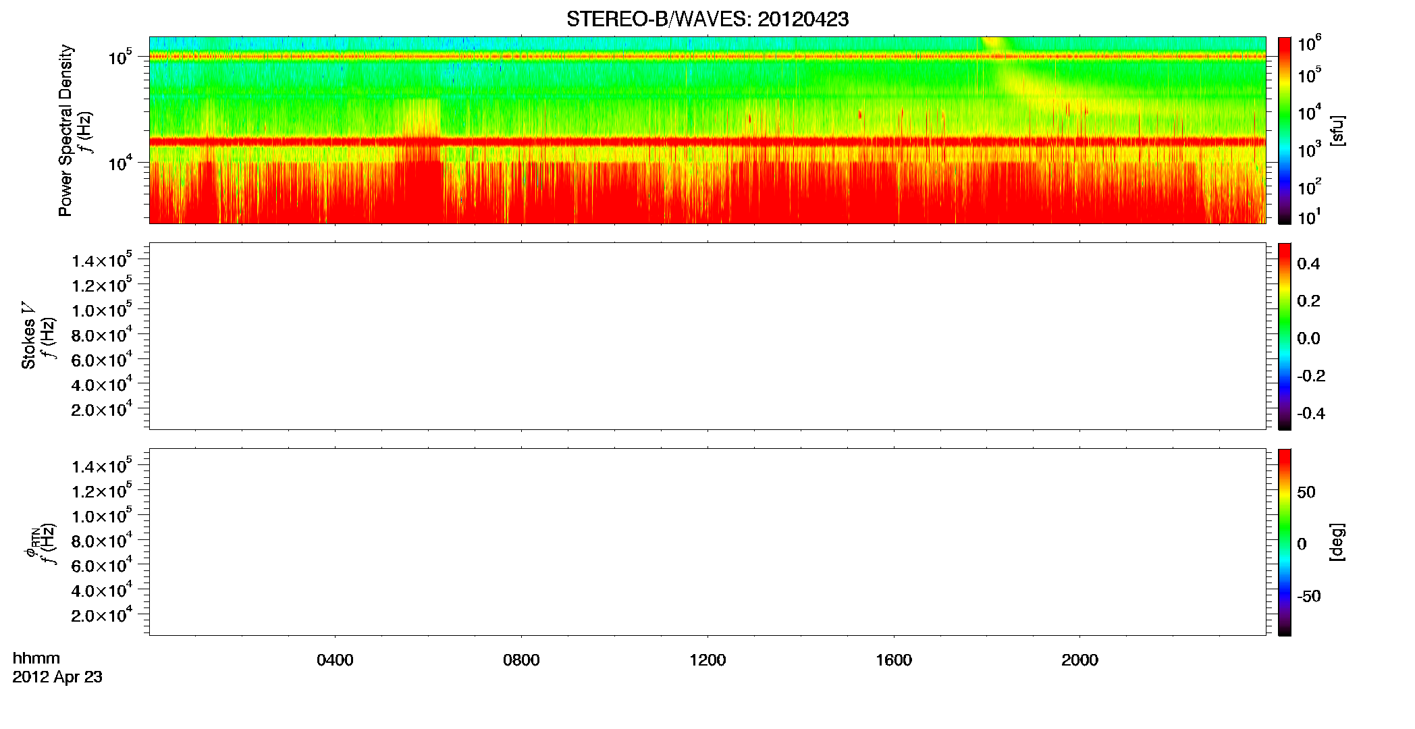Click the 2.0×10⁴ tick in phi RTN panel

(x=101, y=615)
